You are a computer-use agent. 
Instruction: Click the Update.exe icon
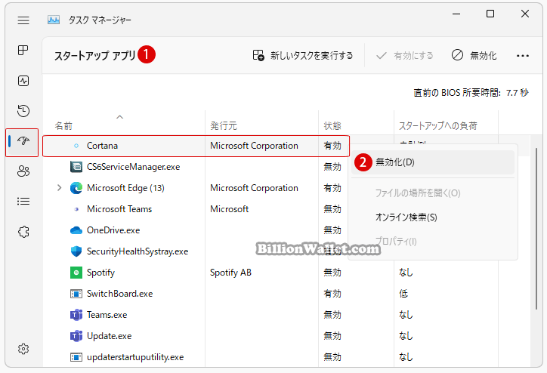pyautogui.click(x=76, y=336)
